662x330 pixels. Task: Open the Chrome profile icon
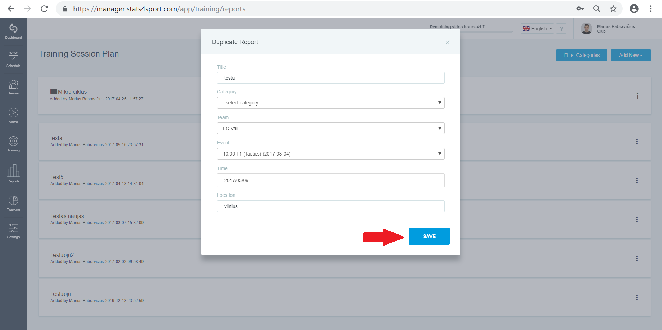(634, 9)
